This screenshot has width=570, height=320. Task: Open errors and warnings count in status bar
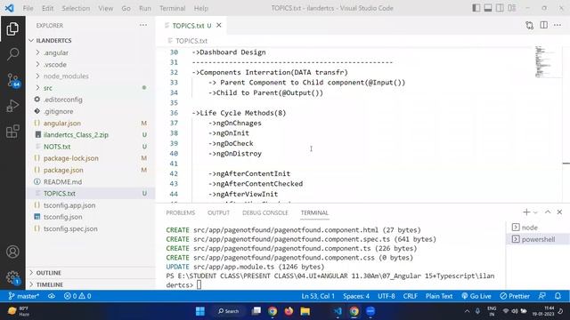coord(77,296)
